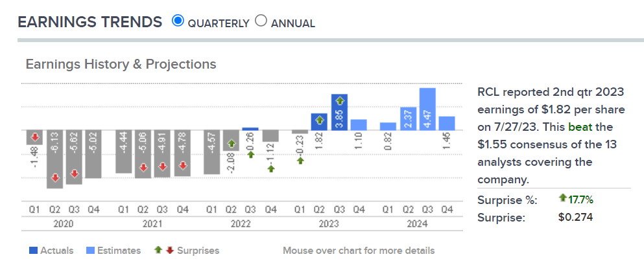Click green surprise arrow on Q3 2023 bar
Viewport: 644px width, 272px height.
tap(340, 102)
